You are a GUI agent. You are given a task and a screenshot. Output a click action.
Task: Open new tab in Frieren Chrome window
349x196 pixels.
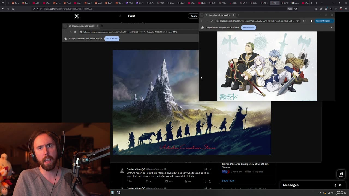point(238,15)
